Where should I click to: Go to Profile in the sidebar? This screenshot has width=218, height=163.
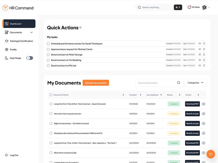pyautogui.click(x=13, y=50)
